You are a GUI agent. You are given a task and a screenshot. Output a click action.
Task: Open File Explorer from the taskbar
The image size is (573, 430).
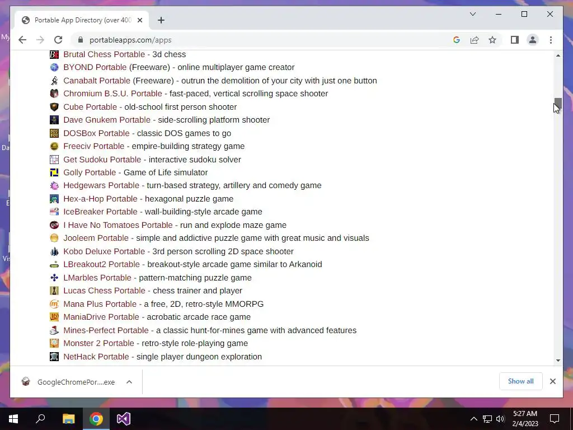(68, 419)
